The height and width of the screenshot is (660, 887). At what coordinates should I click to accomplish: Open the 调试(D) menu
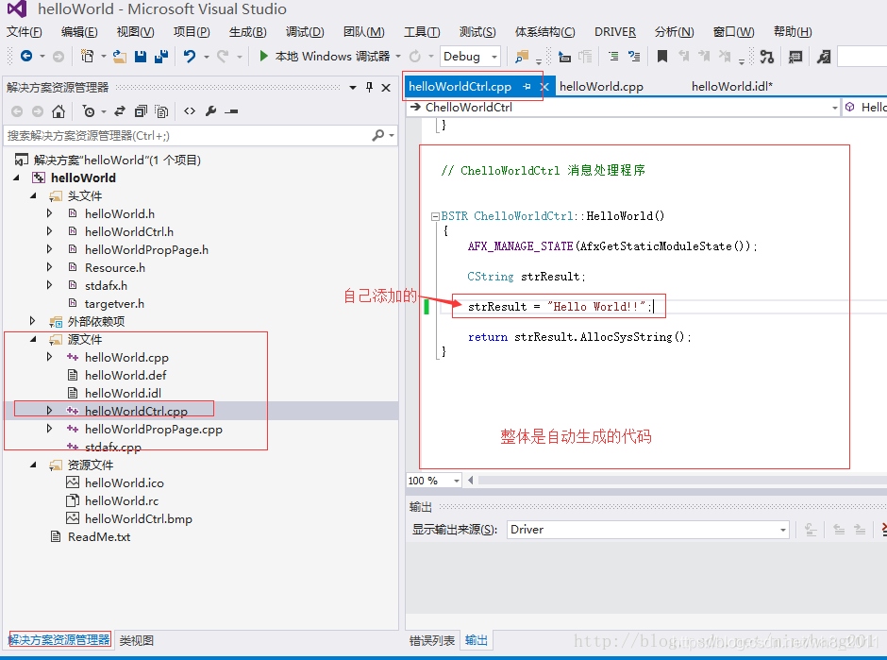[x=305, y=32]
